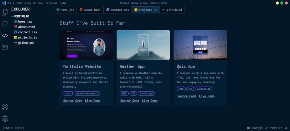Click the Quiz App preview thumbnail
The width and height of the screenshot is (290, 131).
(200, 45)
